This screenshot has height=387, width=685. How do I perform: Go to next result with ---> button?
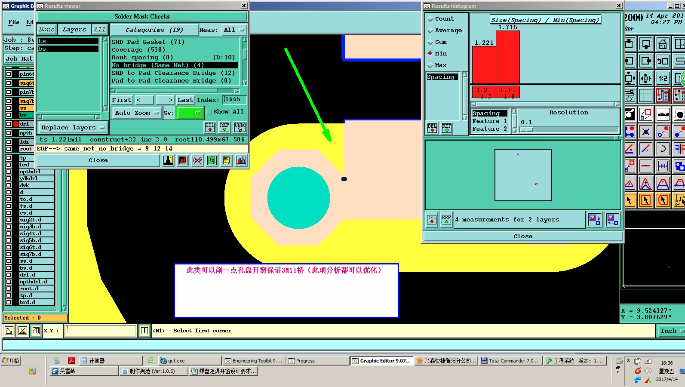pyautogui.click(x=165, y=100)
